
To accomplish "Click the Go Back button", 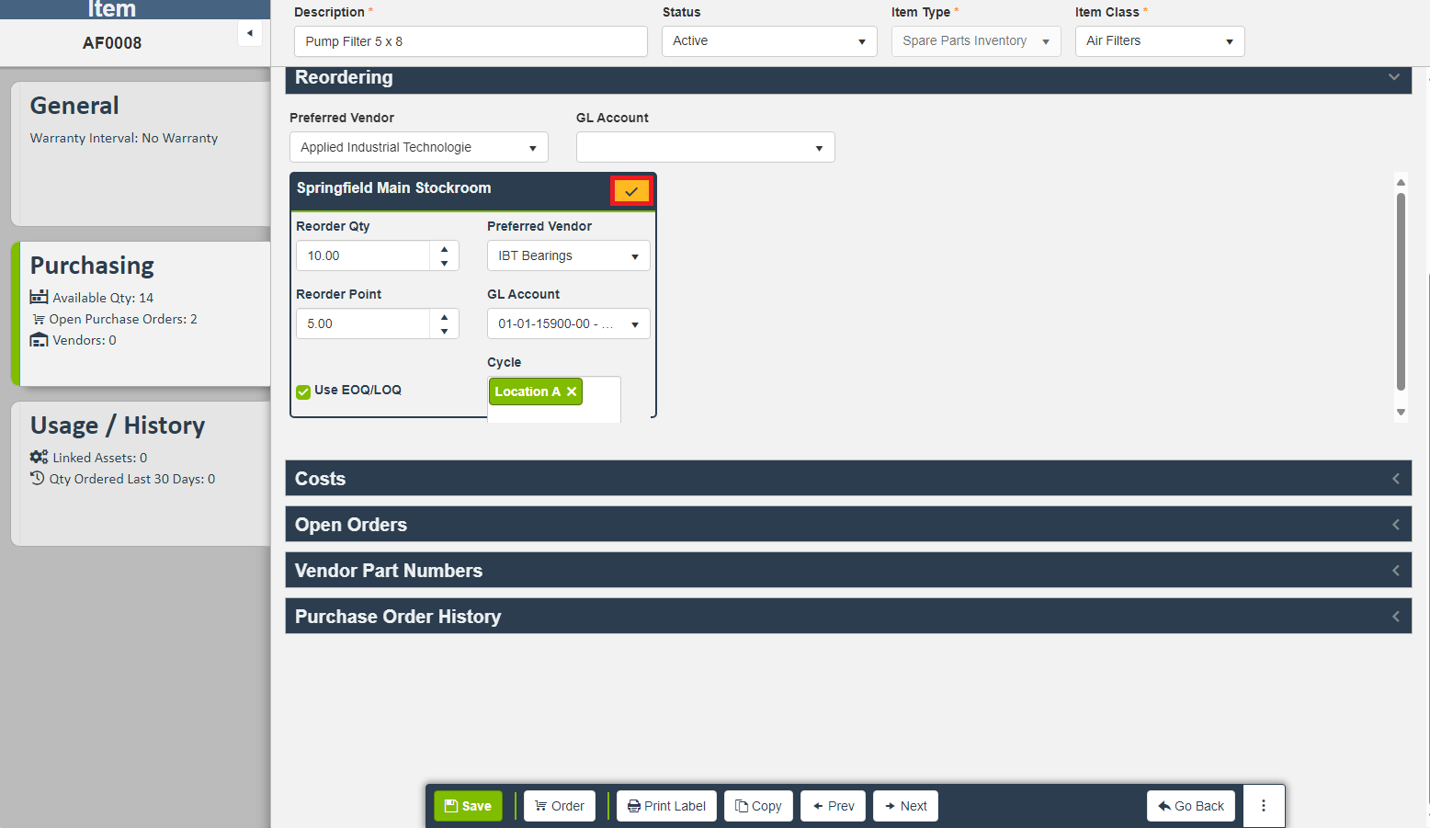I will (x=1191, y=806).
